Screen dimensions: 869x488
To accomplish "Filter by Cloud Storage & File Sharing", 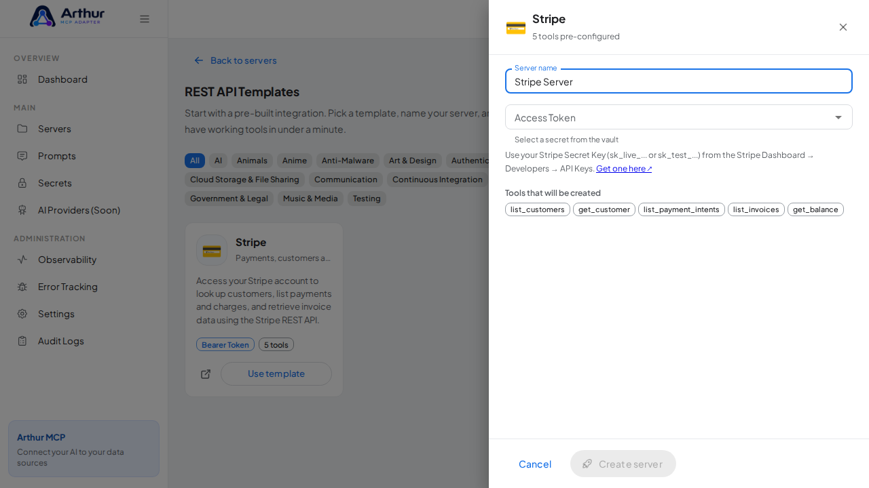I will point(244,180).
